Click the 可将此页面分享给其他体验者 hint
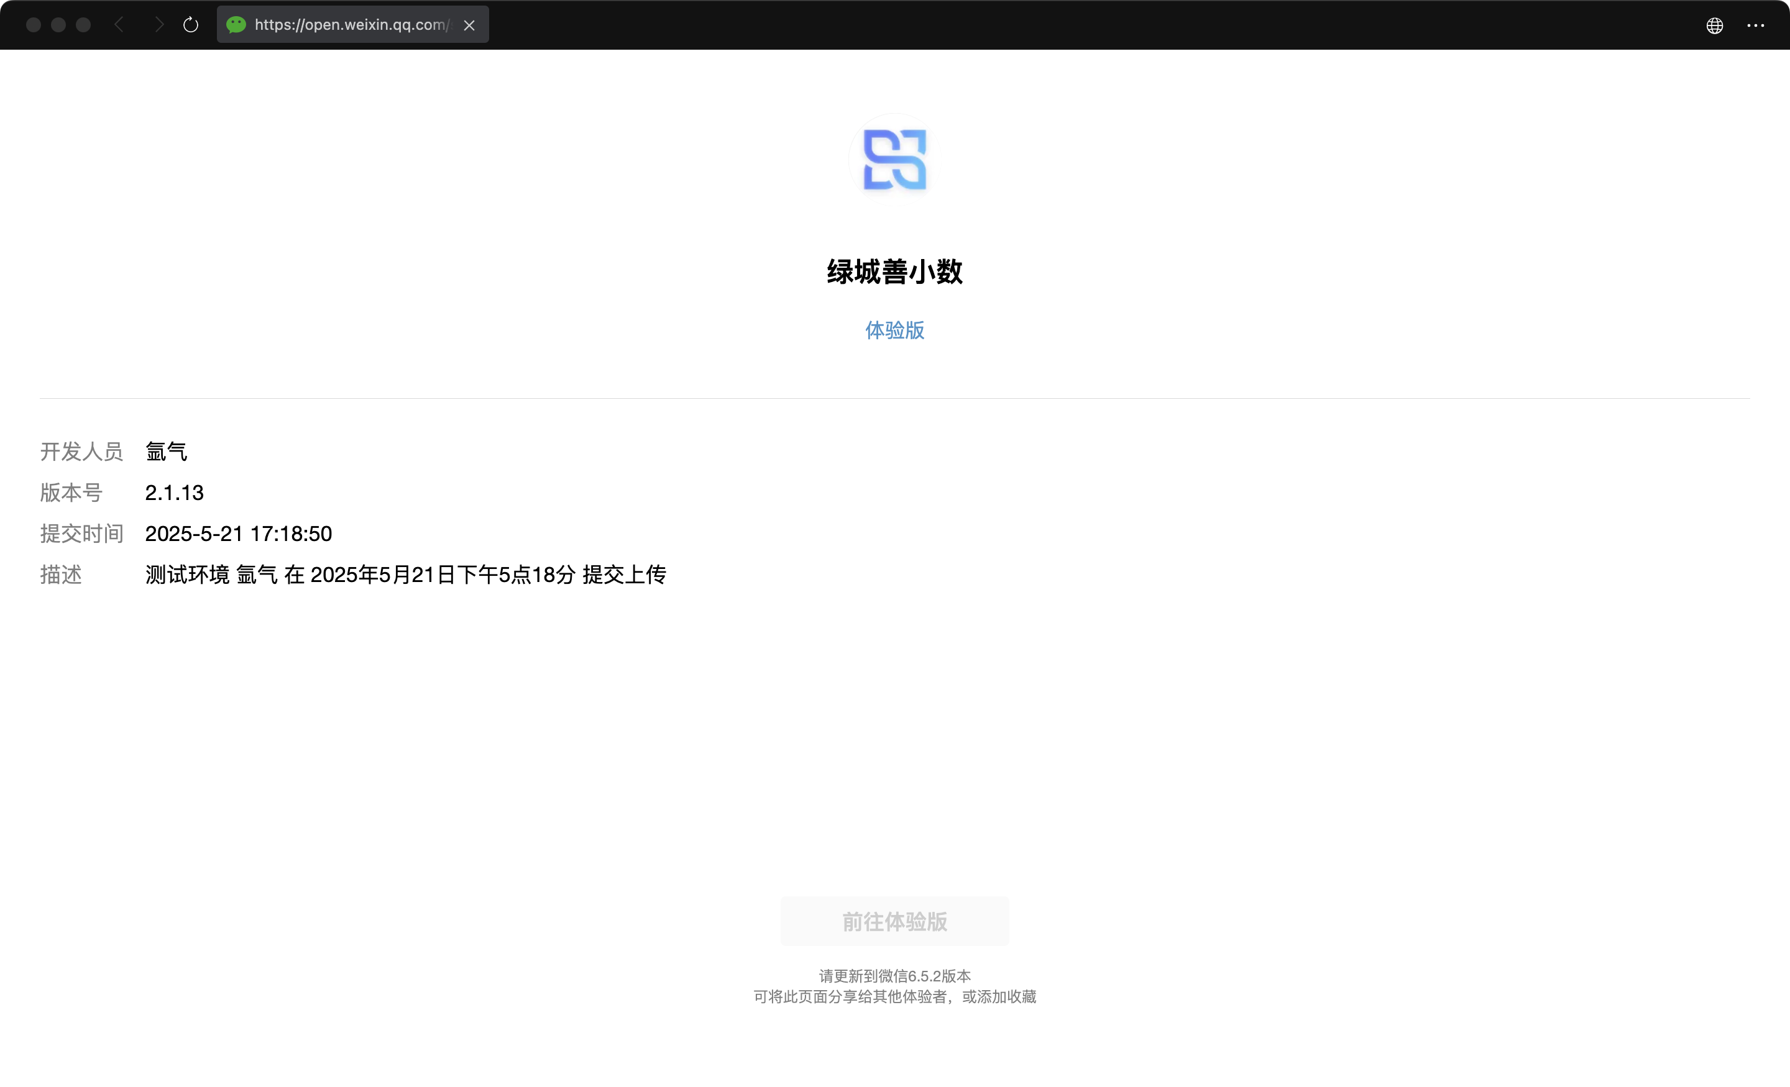 tap(894, 996)
